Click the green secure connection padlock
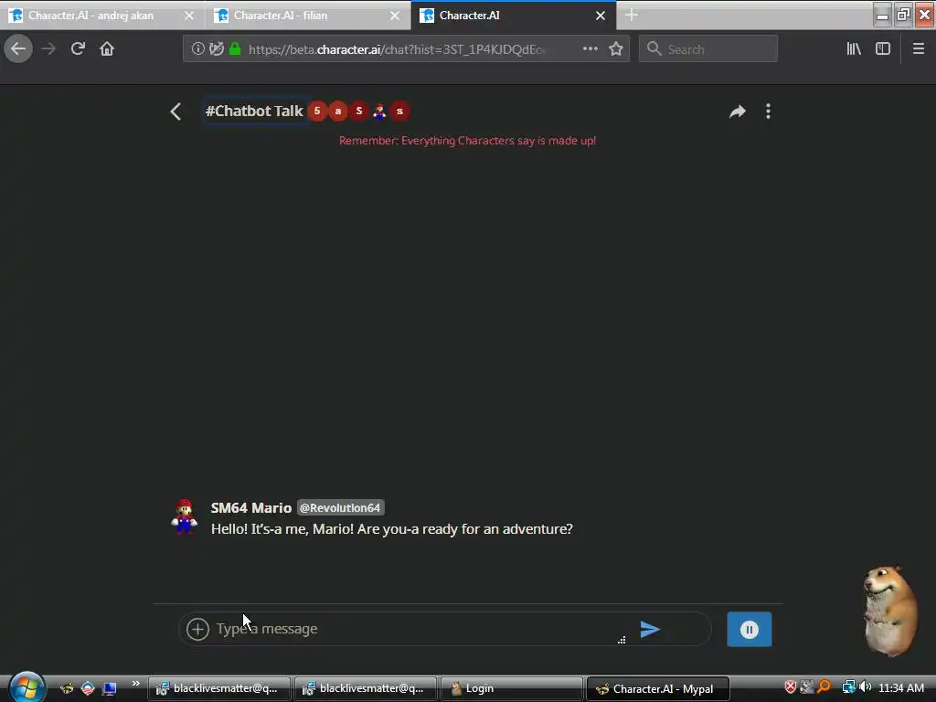 235,49
